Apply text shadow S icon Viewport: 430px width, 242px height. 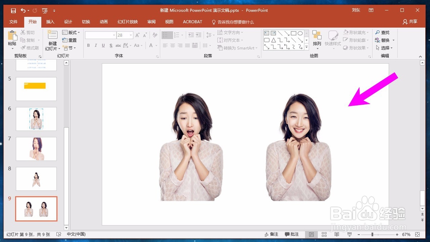111,45
